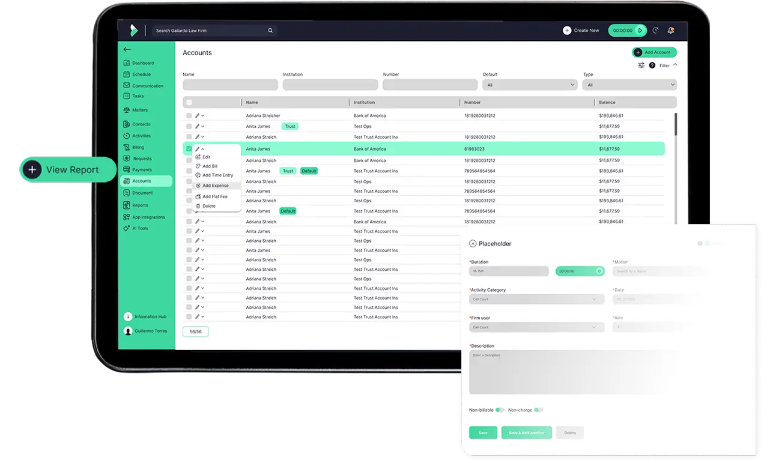782x463 pixels.
Task: Select Add Expense from the context menu
Action: (215, 186)
